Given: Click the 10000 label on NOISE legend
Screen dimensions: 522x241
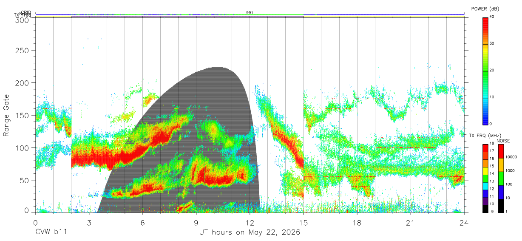Looking at the screenshot, I should coord(511,157).
